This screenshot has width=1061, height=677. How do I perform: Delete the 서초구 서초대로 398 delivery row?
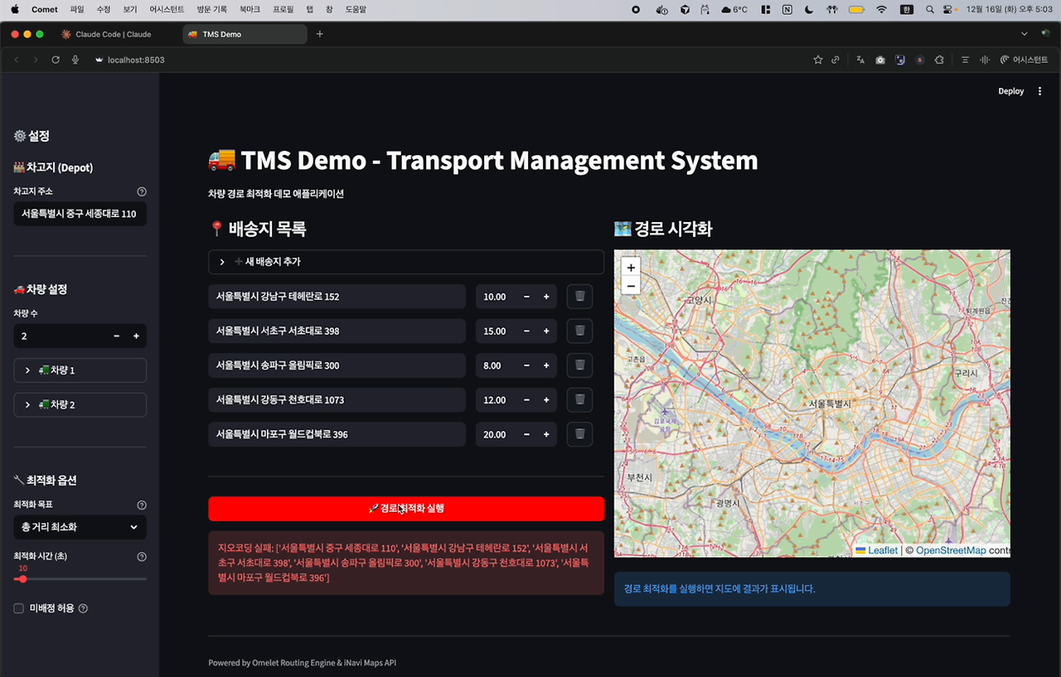pos(579,331)
